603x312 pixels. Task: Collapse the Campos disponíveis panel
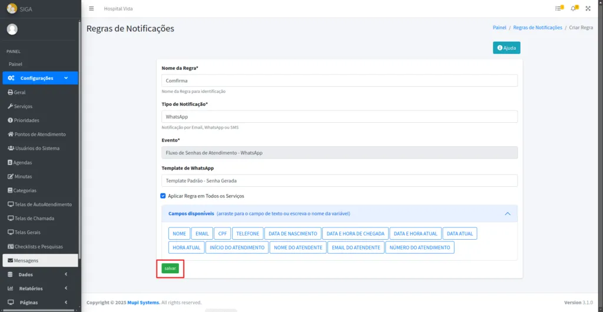pos(507,213)
